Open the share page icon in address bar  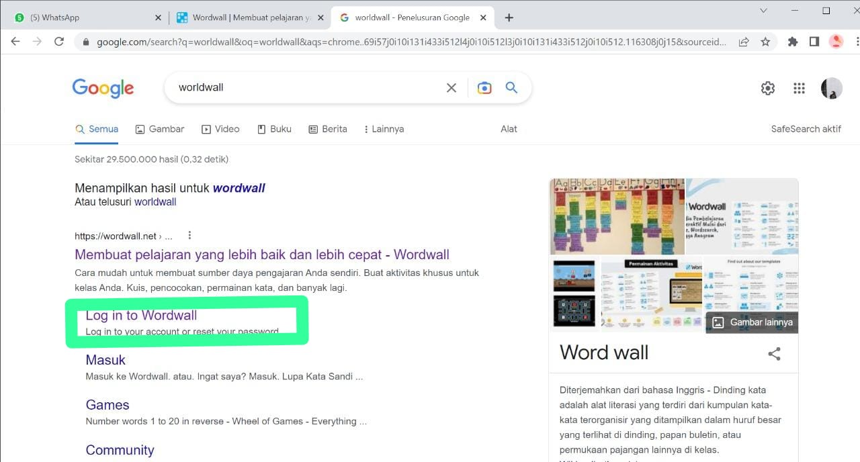point(744,42)
